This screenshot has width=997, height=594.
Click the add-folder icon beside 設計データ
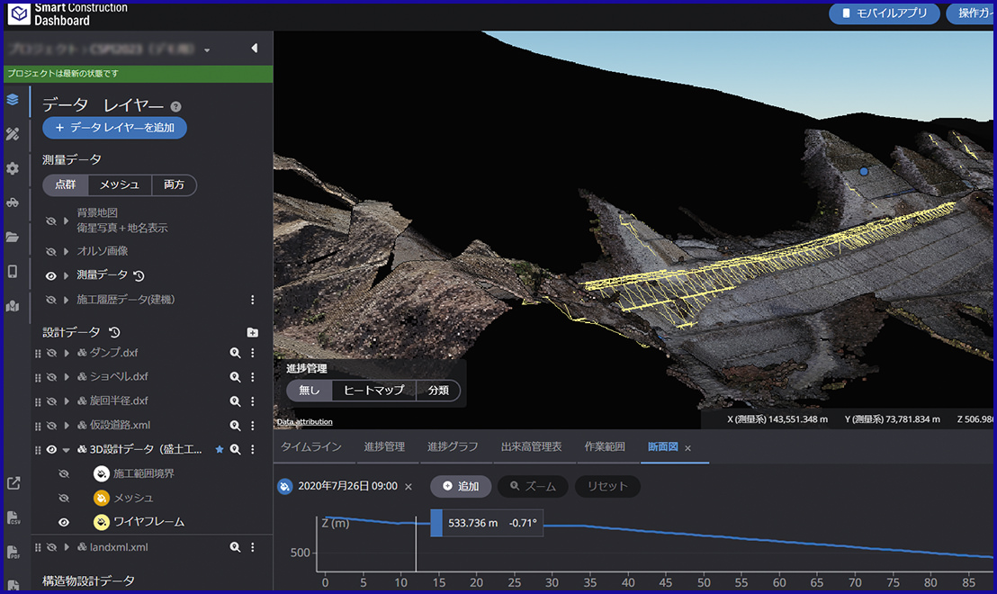tap(252, 333)
